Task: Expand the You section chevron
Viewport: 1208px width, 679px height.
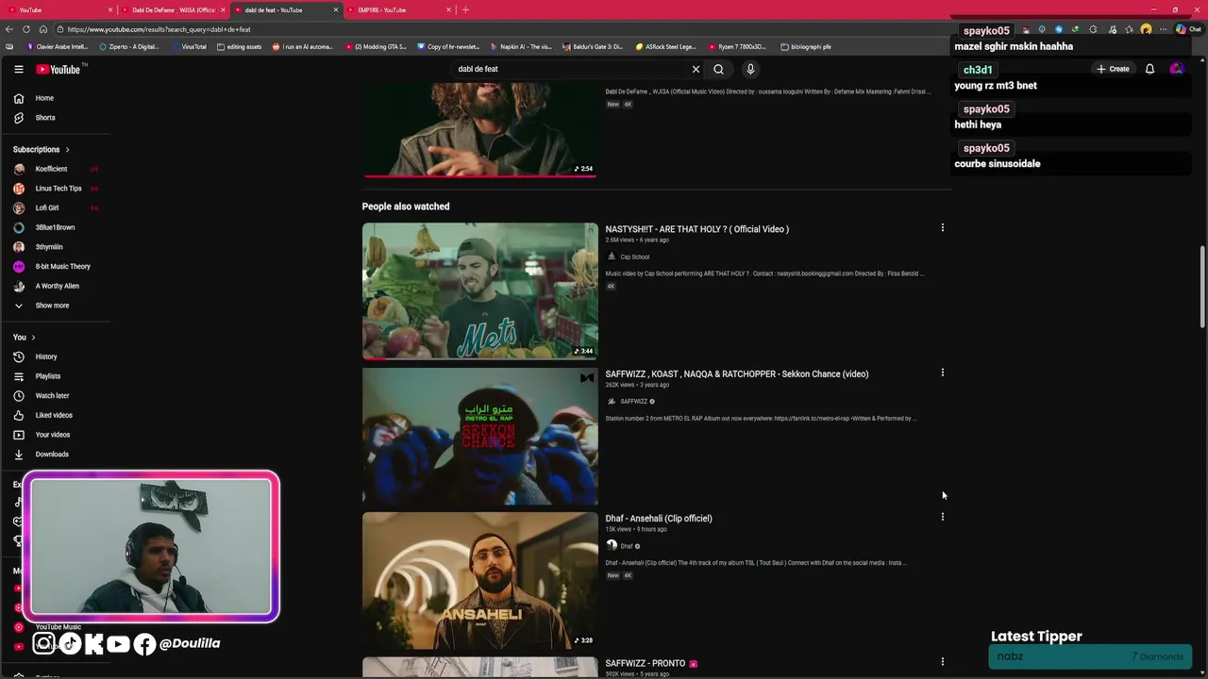Action: (33, 337)
